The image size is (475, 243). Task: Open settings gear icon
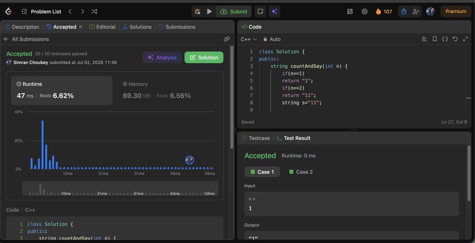(365, 11)
